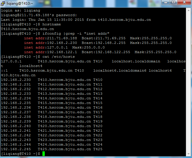Screen dimensions: 192x158
Task: Click Bcast:192.168.122.255
Action: click(x=106, y=52)
